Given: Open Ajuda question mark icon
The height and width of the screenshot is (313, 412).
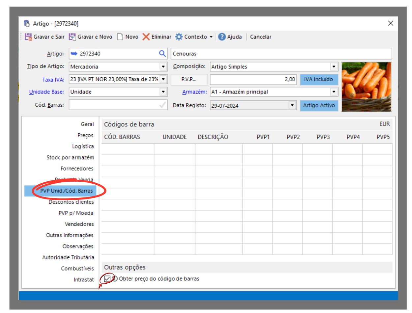Looking at the screenshot, I should tap(222, 37).
